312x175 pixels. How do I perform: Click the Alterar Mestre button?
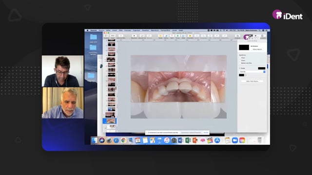pos(257,49)
